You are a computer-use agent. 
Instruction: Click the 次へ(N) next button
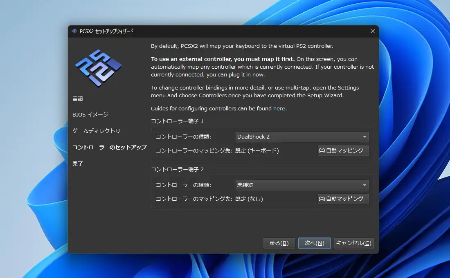tap(314, 243)
